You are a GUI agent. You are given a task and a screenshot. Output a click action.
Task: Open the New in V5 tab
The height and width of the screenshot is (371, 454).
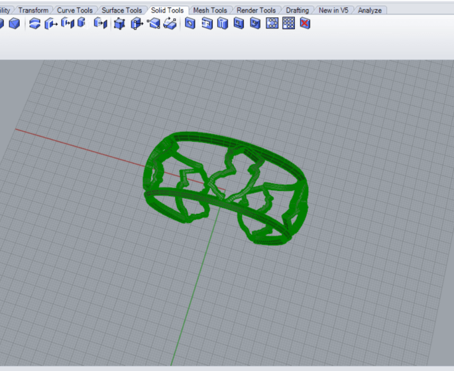point(333,10)
